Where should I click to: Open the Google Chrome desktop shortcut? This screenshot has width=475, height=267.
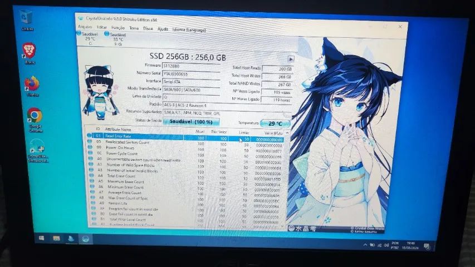(x=35, y=120)
